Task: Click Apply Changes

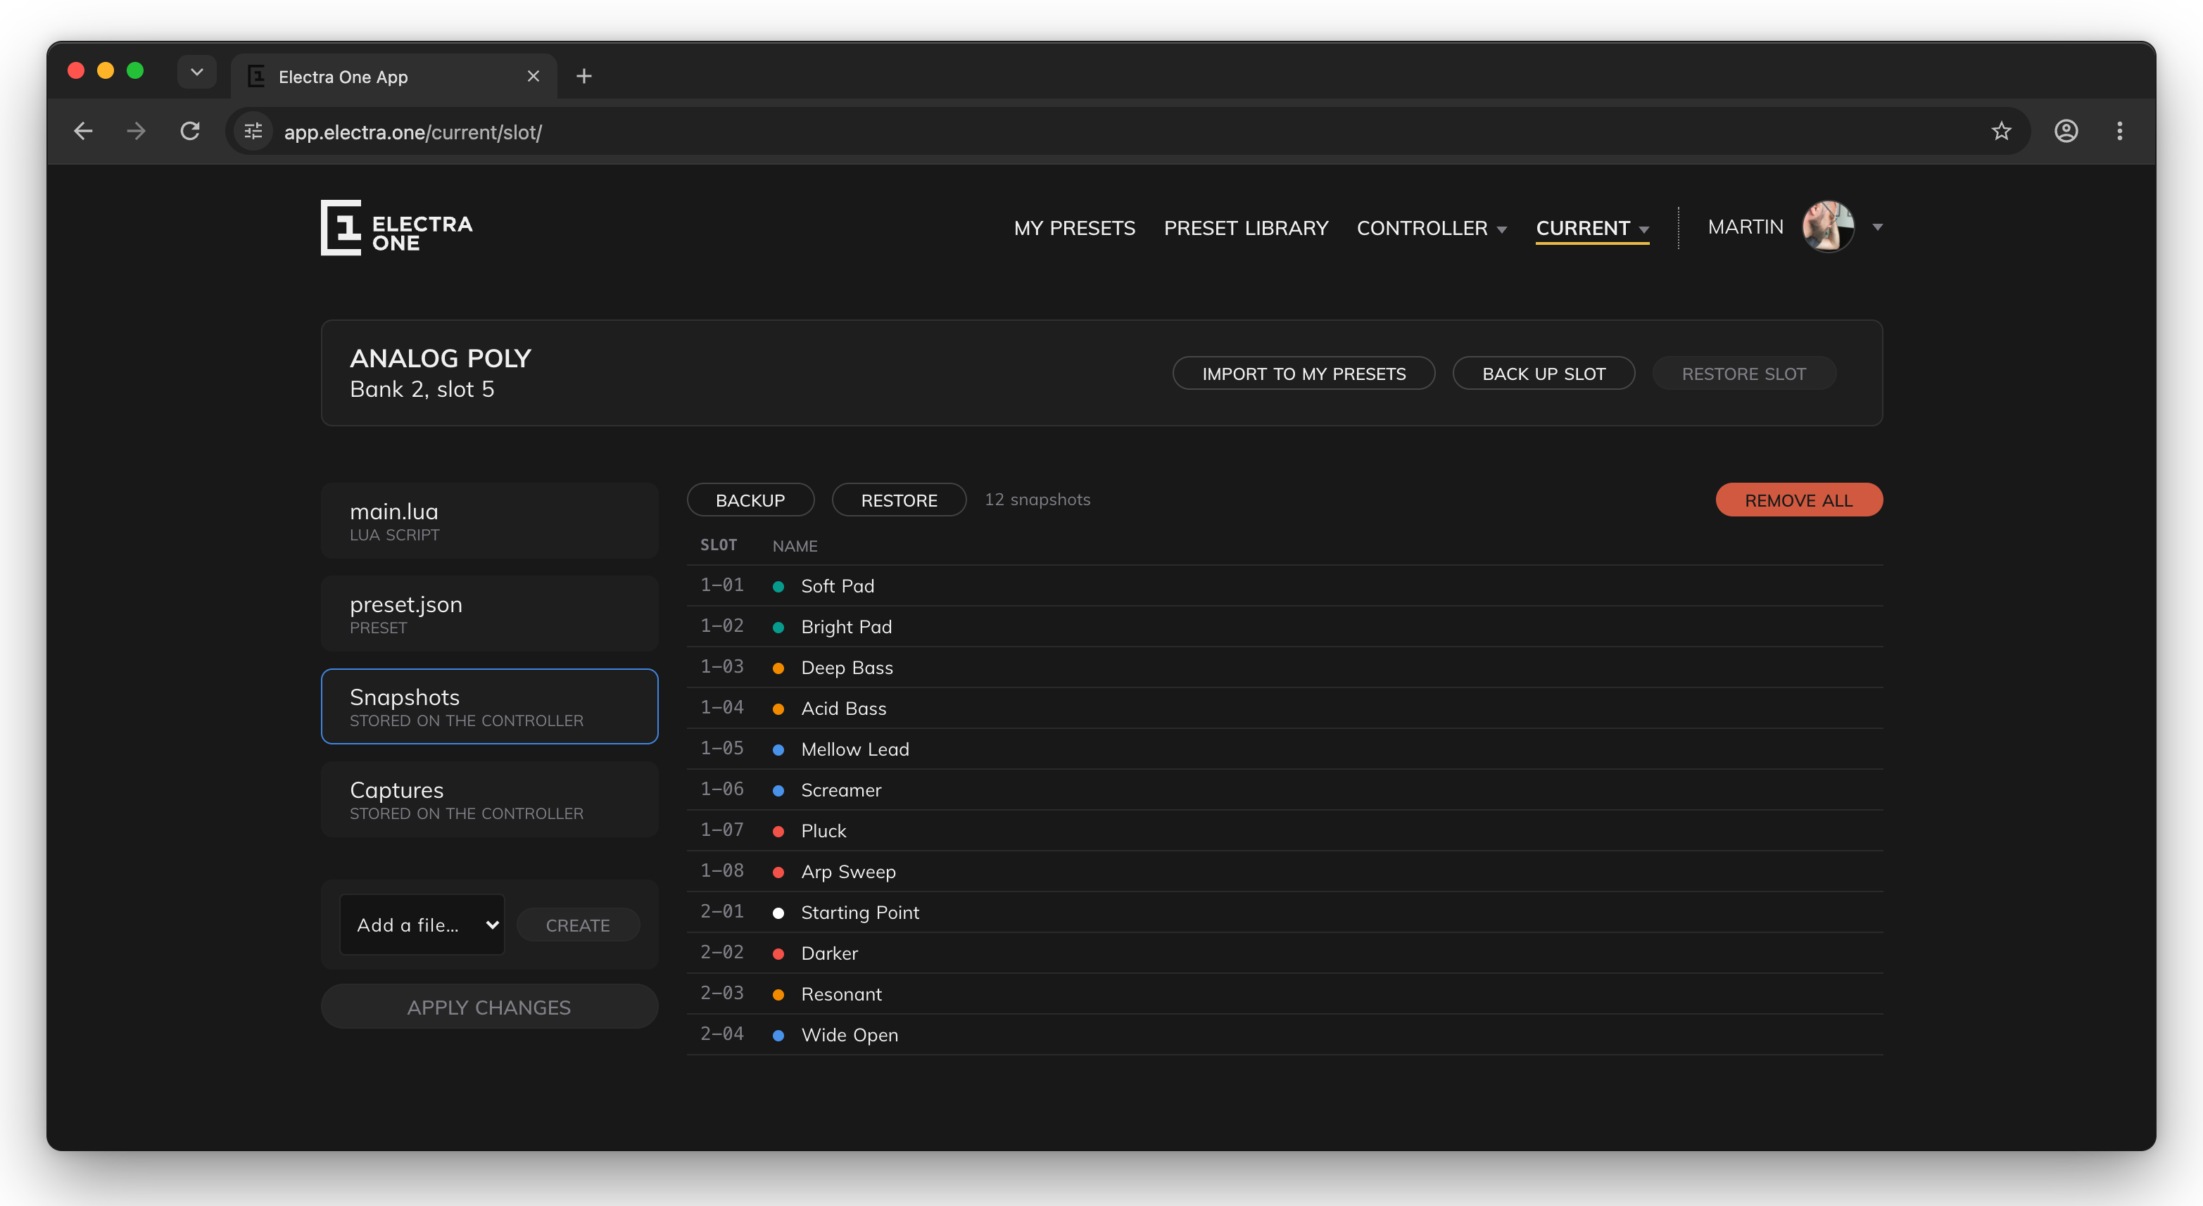Action: (x=489, y=1007)
